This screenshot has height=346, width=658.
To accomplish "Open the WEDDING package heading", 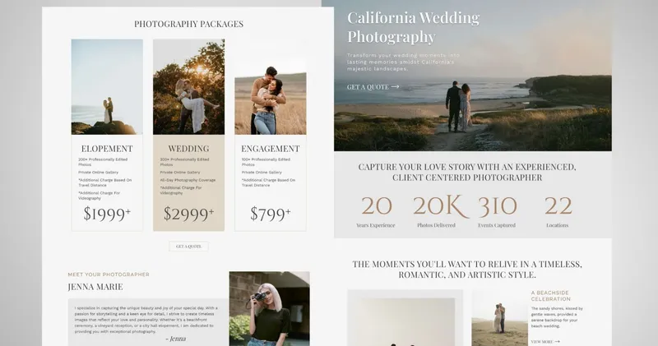I will click(x=189, y=149).
